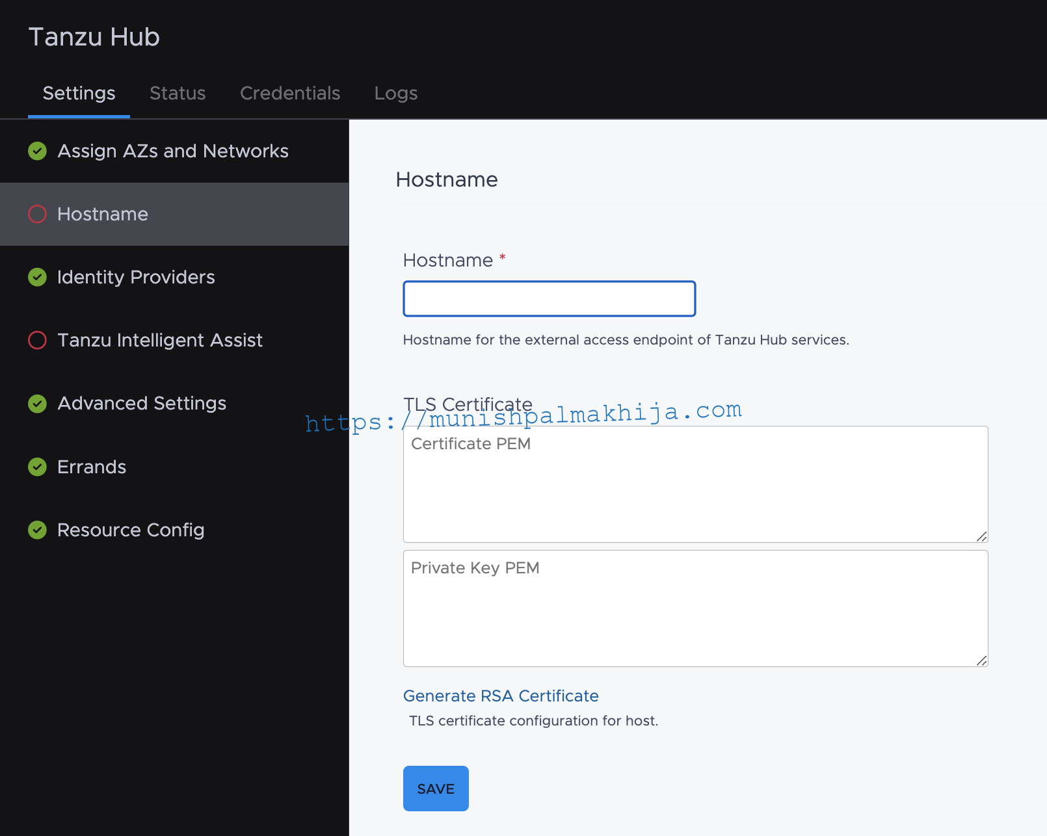Open the Errands section

pyautogui.click(x=174, y=467)
